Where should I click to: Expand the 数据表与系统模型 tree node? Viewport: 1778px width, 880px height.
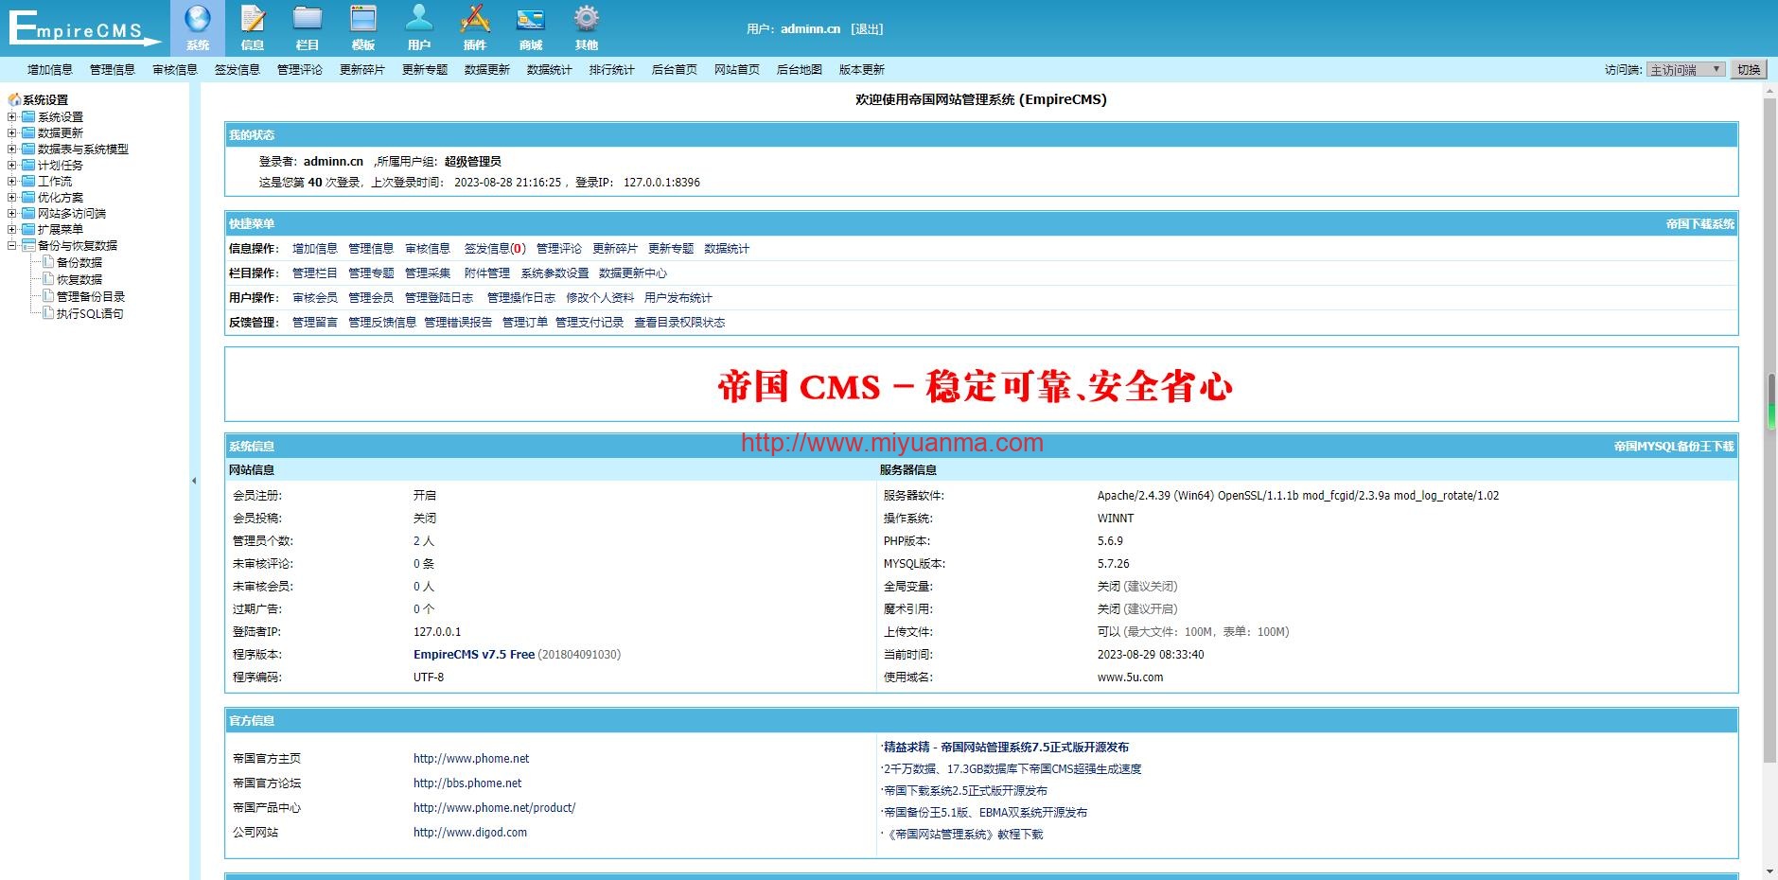[x=12, y=149]
